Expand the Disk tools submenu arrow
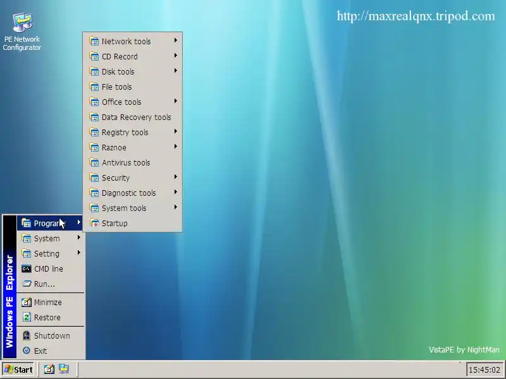This screenshot has height=379, width=506. point(176,71)
